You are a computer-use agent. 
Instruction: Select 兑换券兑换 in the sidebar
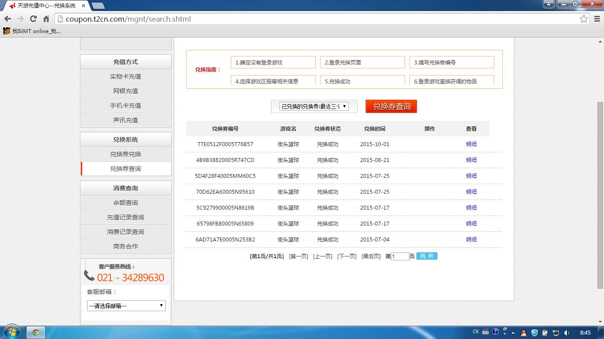pos(126,154)
